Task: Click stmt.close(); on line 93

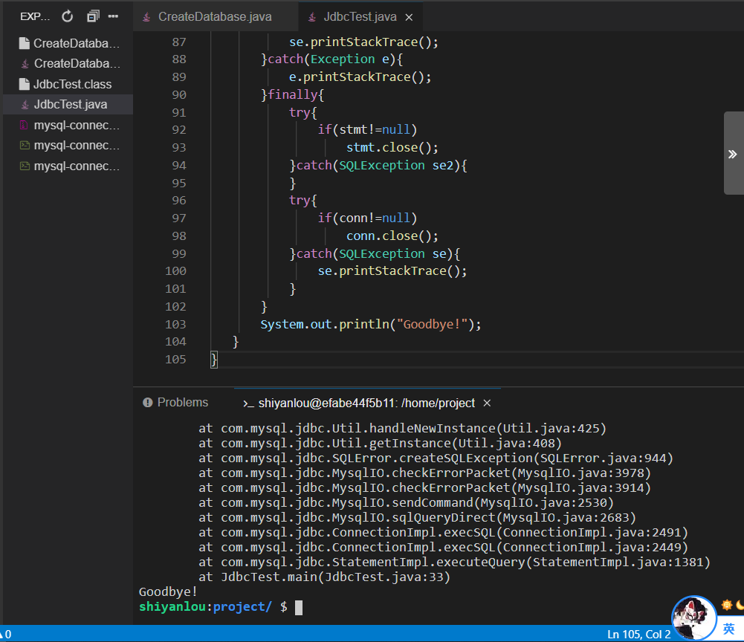Action: (392, 147)
